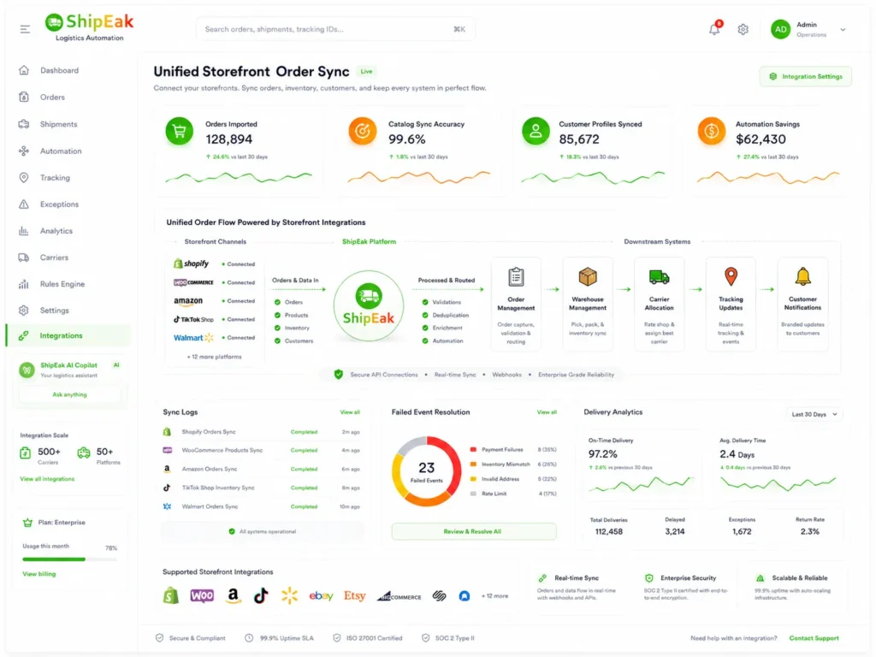Viewport: 876px width, 657px height.
Task: Click the Catalog Sync Accuracy target icon
Action: pos(363,131)
